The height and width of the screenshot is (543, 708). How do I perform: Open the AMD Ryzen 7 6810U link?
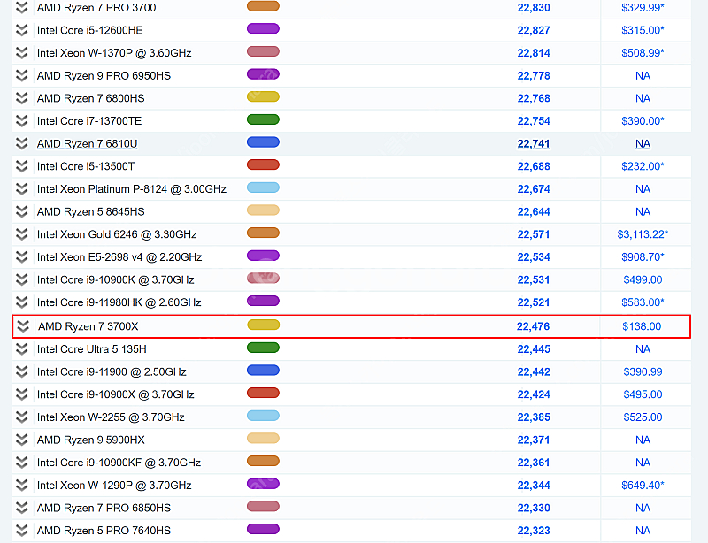[x=87, y=143]
